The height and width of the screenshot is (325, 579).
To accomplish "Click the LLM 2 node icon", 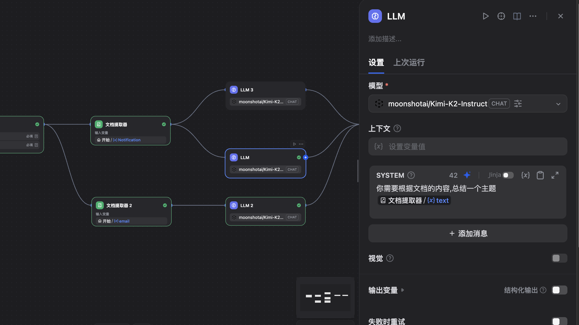I will 234,205.
